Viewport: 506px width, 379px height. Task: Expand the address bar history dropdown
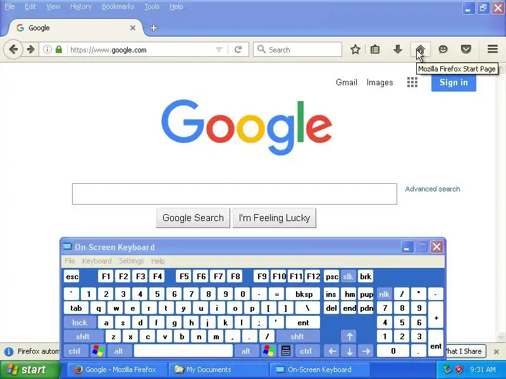point(219,50)
